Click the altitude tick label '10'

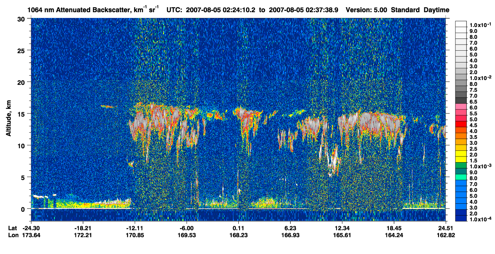pyautogui.click(x=22, y=145)
